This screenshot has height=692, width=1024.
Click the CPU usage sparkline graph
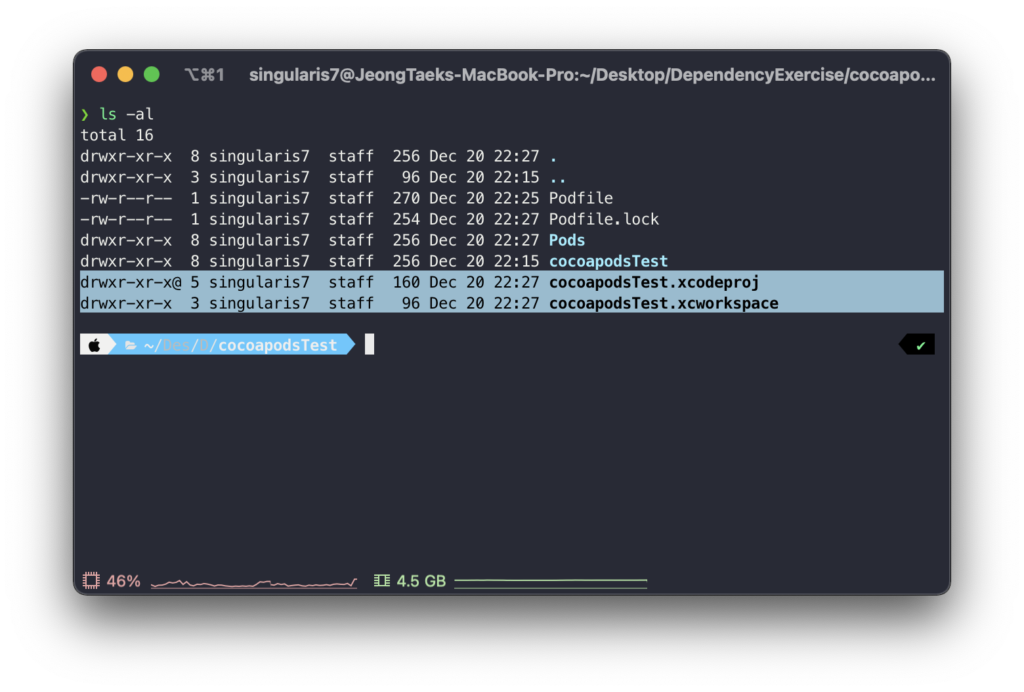[x=254, y=582]
